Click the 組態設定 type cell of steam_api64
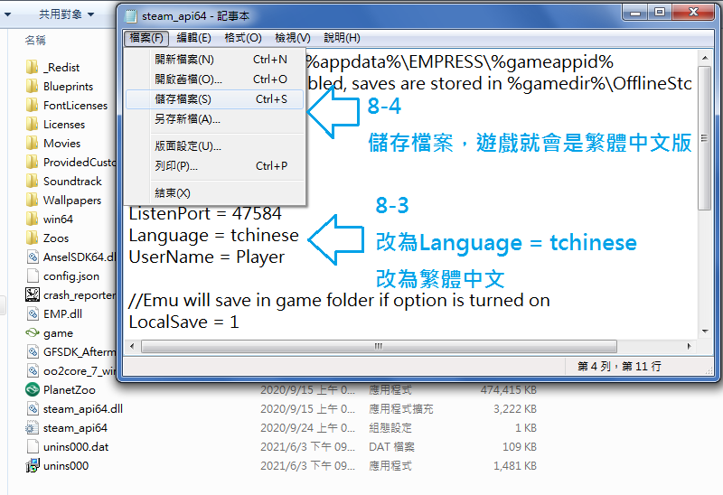Screen dimensions: 723x495 coord(390,428)
